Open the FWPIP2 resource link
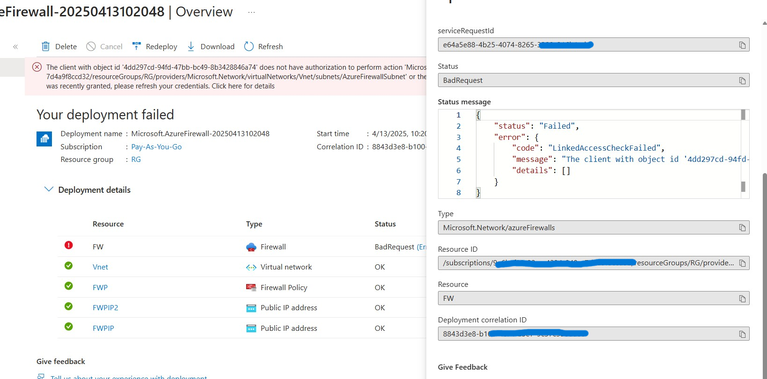The height and width of the screenshot is (379, 767). point(105,307)
